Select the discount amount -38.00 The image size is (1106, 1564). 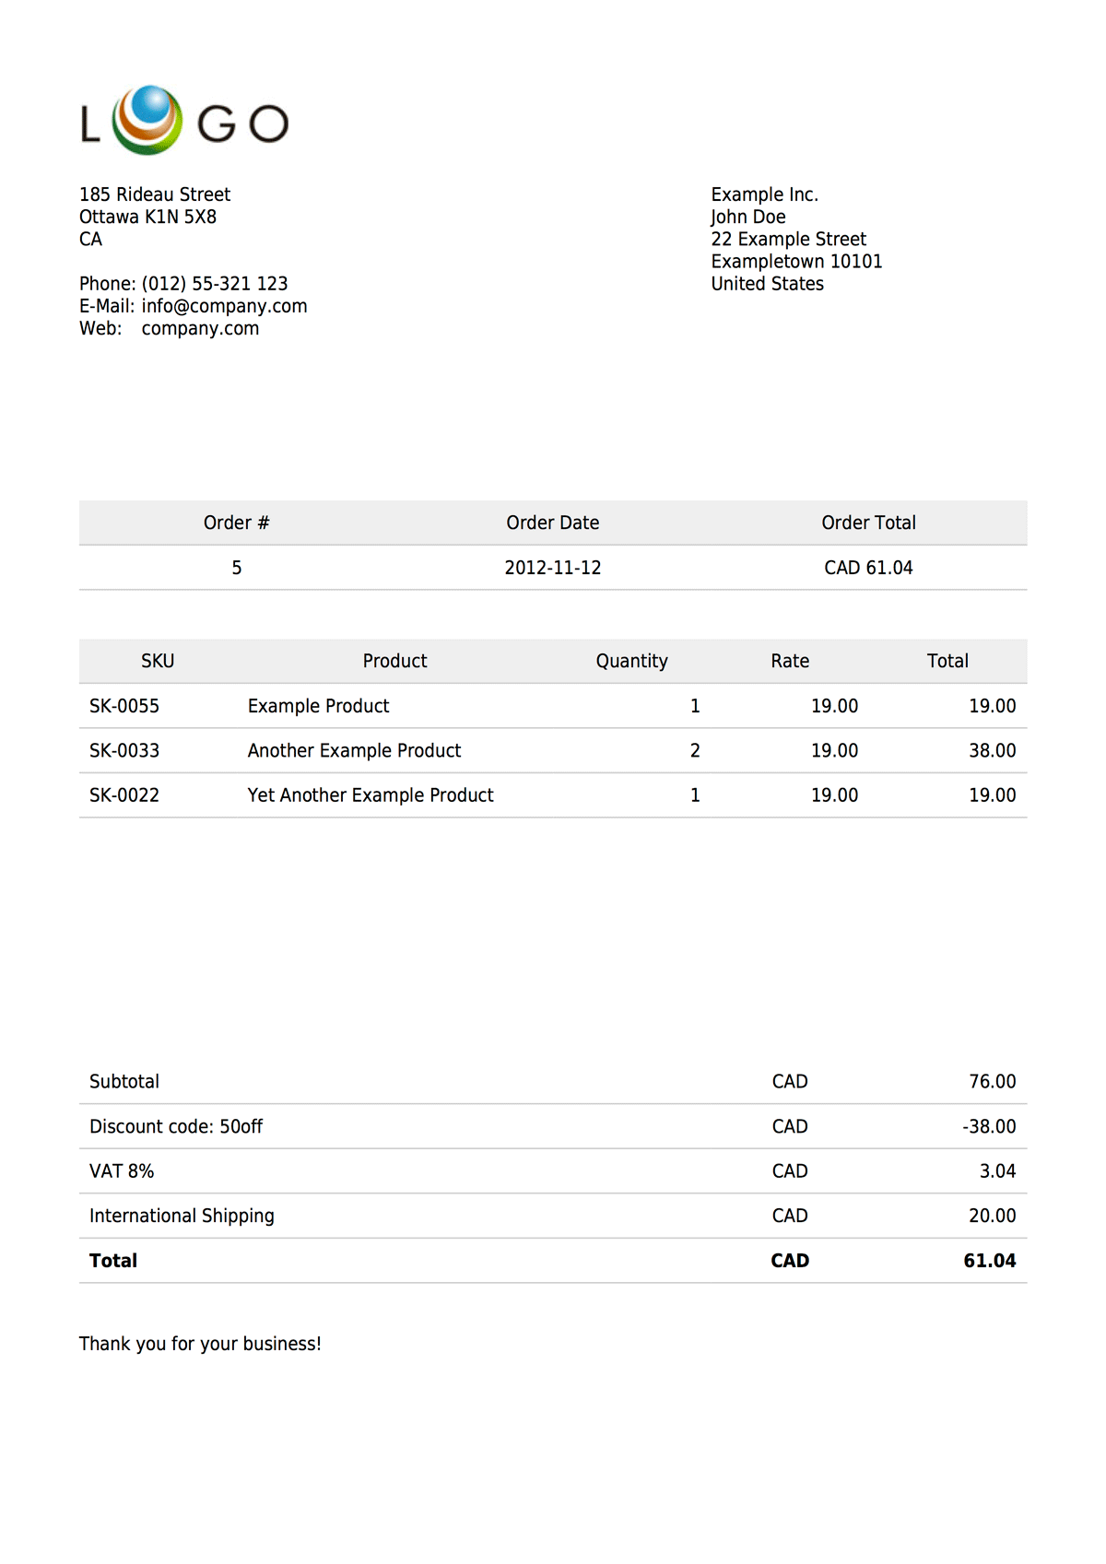pyautogui.click(x=990, y=1126)
